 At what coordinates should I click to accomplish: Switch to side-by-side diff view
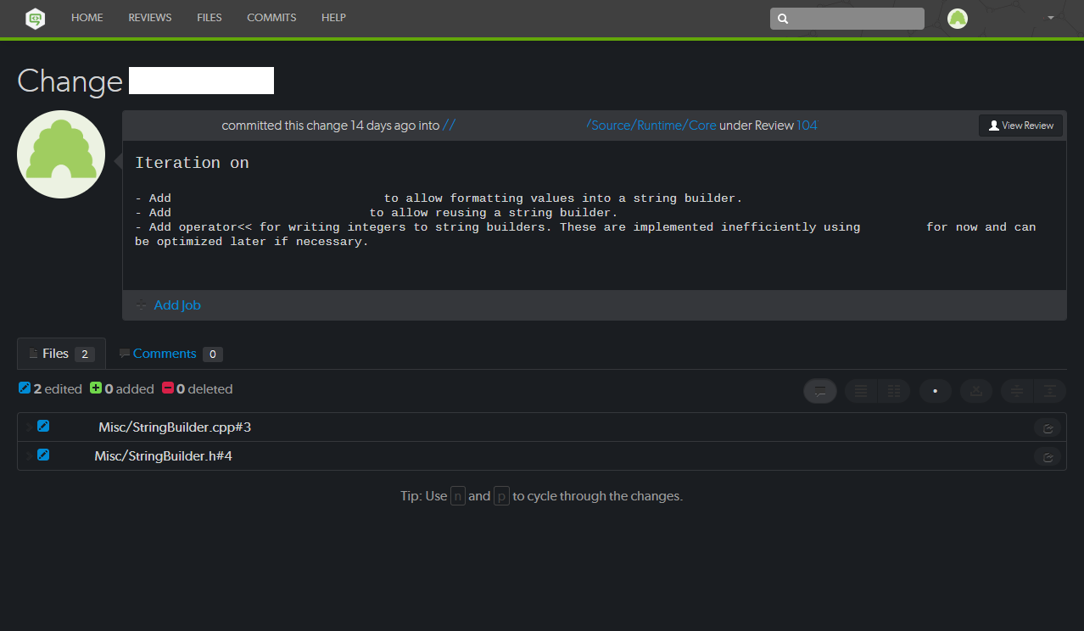(893, 391)
